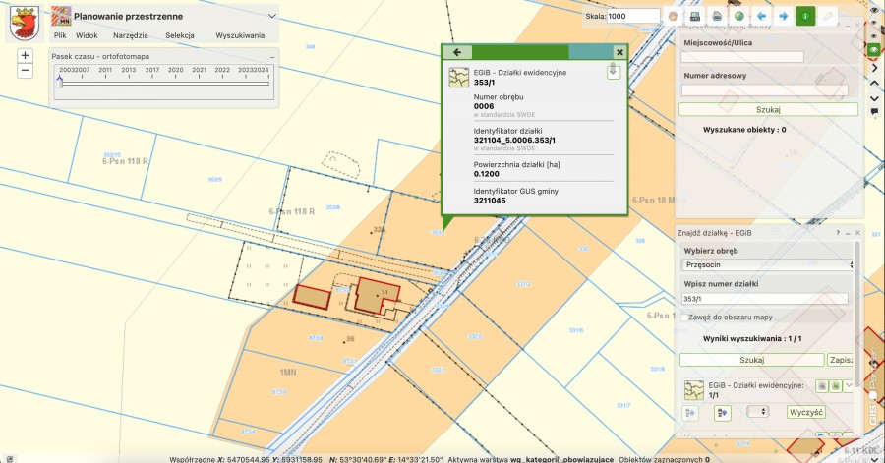This screenshot has width=885, height=463.
Task: Click 2017 on the orthophoto timeline slider
Action: point(152,71)
